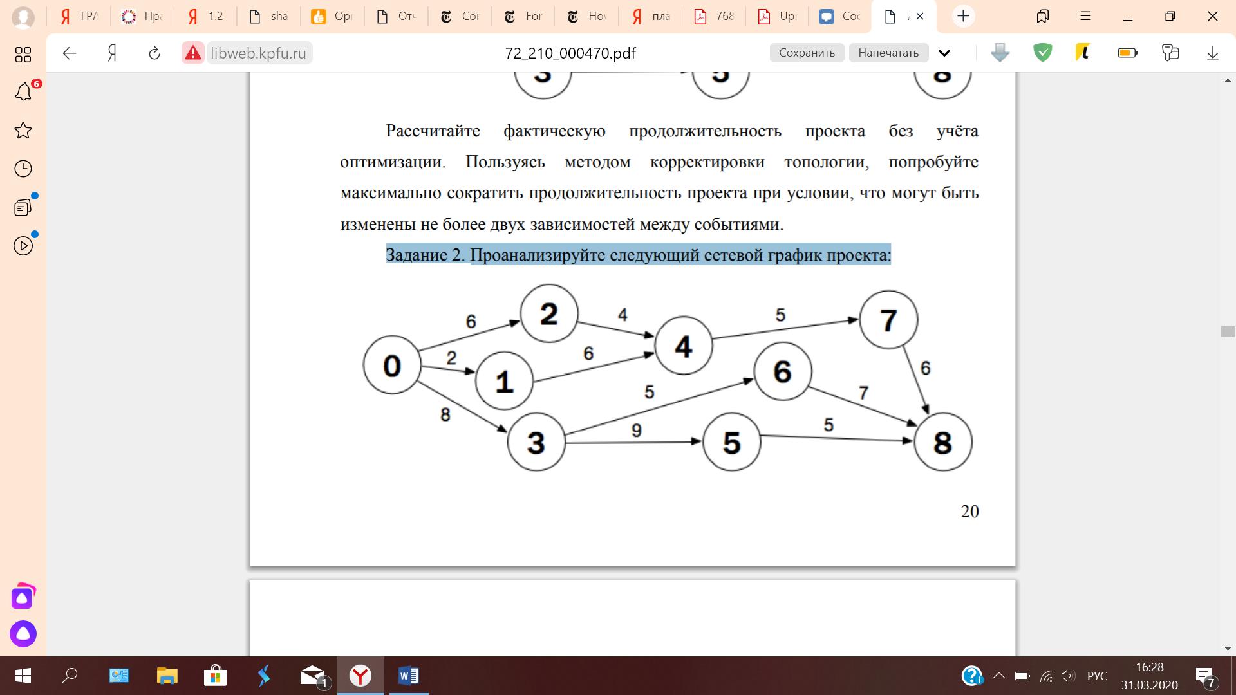This screenshot has height=695, width=1236.
Task: Go back to previous page
Action: tap(70, 53)
